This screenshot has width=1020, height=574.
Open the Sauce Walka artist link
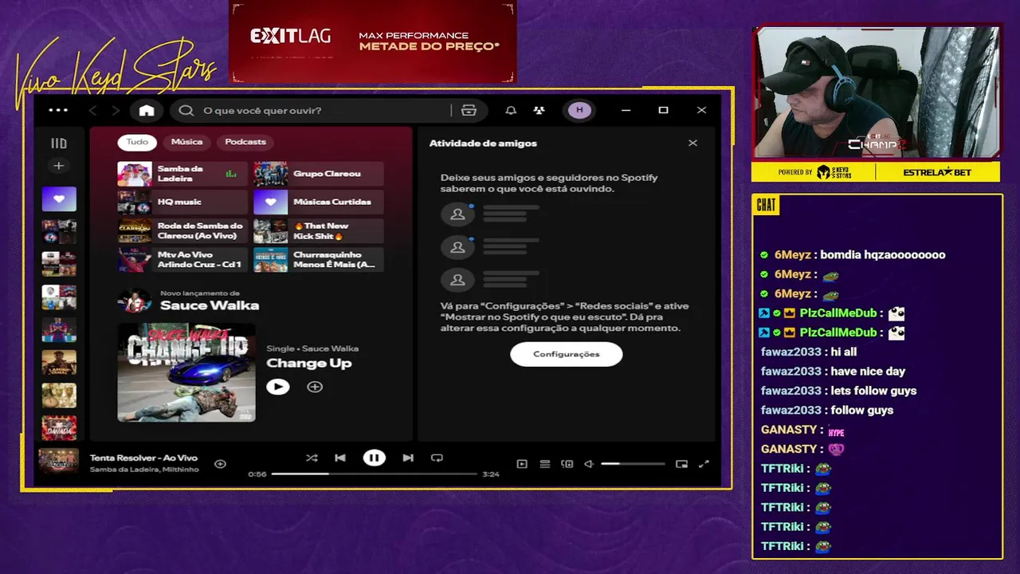pos(210,305)
